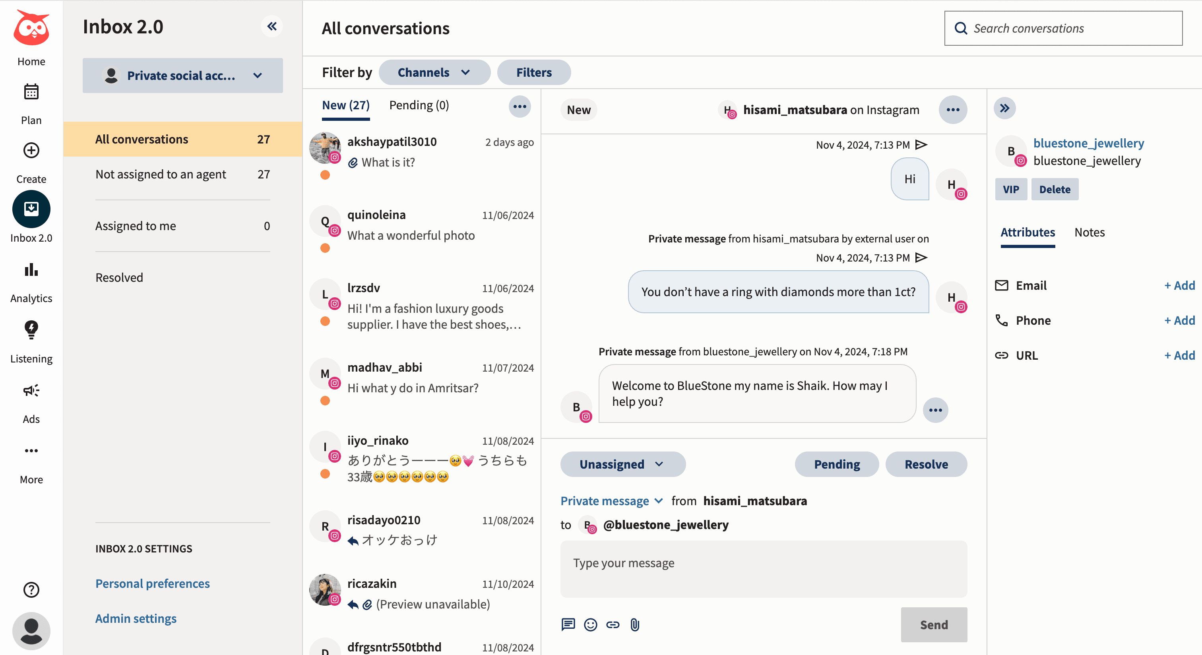Click the saved replies icon below message box

pos(568,624)
